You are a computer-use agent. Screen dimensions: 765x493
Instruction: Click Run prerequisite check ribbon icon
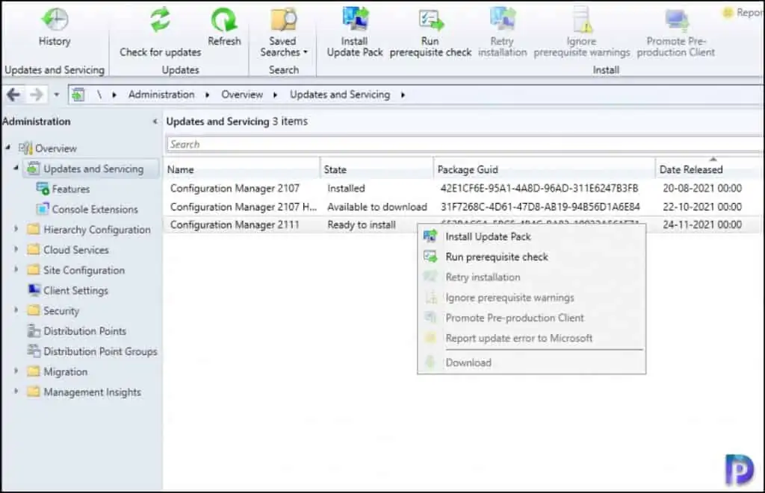tap(431, 20)
